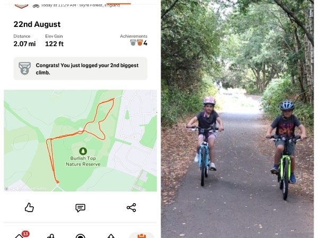Tap the Maps icon in bottom navigation

[111, 236]
